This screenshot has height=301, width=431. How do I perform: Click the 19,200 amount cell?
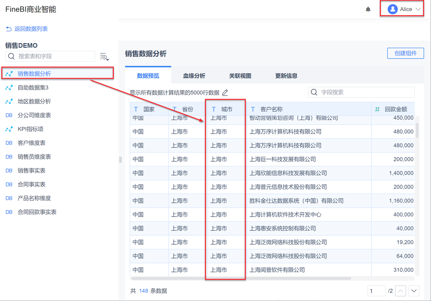393,242
